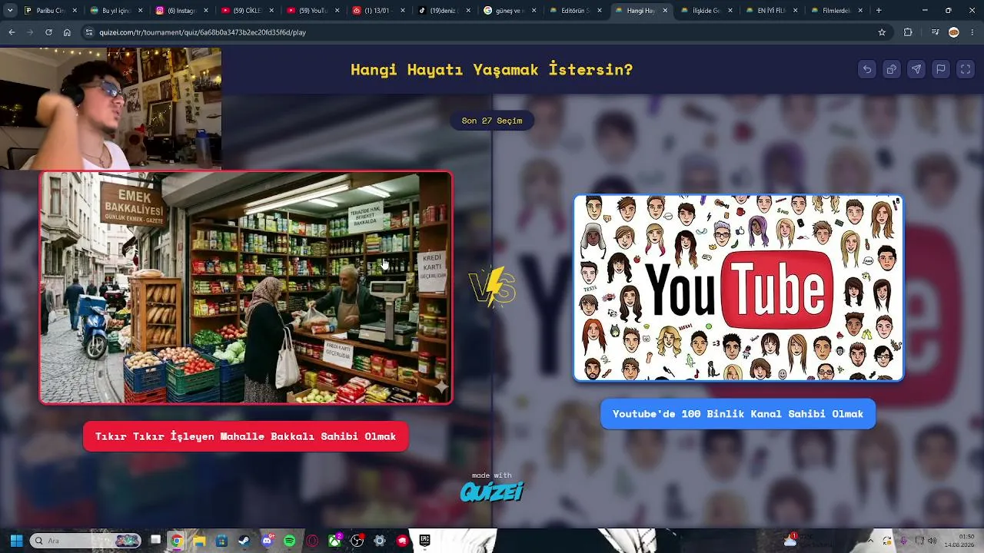Open a new browser tab
Screen dimensions: 984x553
(879, 11)
